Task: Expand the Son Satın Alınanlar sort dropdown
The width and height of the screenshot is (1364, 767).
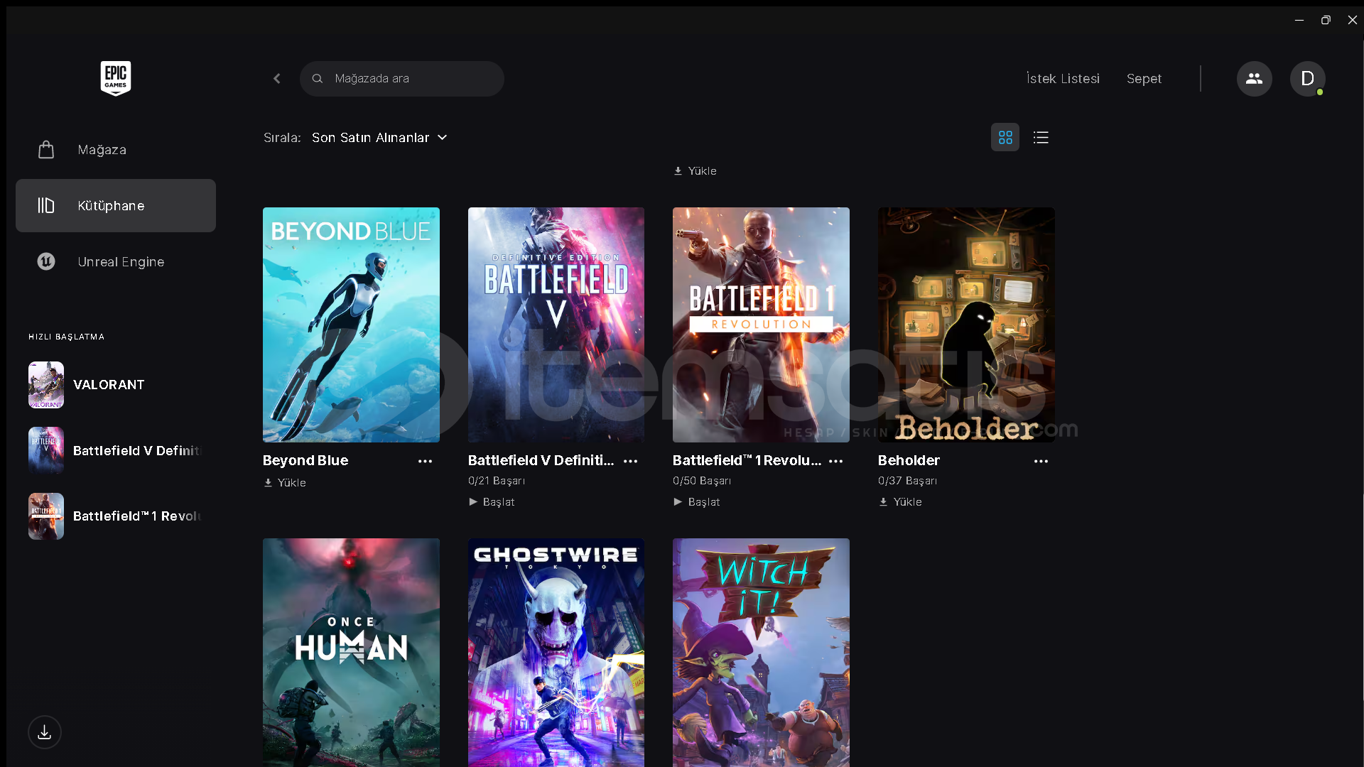Action: click(379, 138)
